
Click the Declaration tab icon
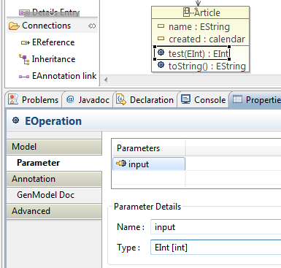[x=121, y=99]
